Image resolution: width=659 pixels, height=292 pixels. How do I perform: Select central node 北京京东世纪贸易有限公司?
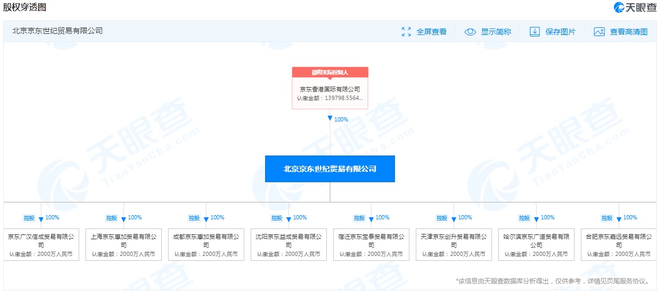pyautogui.click(x=330, y=169)
